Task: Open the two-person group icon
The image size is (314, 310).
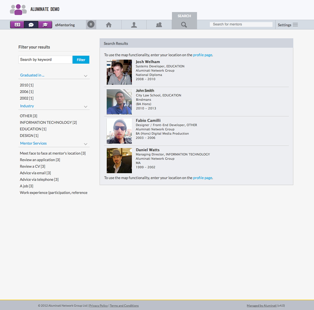Action: click(x=159, y=25)
